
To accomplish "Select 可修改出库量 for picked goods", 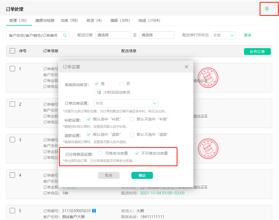I will [100, 153].
